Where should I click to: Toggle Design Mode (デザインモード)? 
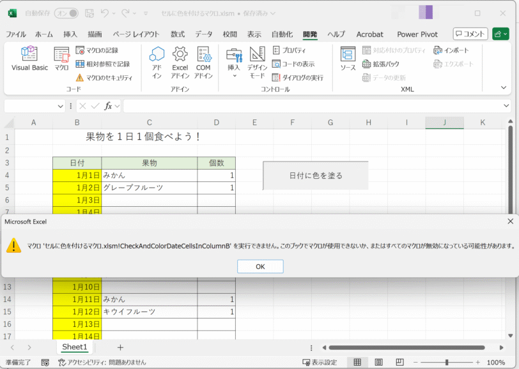257,62
